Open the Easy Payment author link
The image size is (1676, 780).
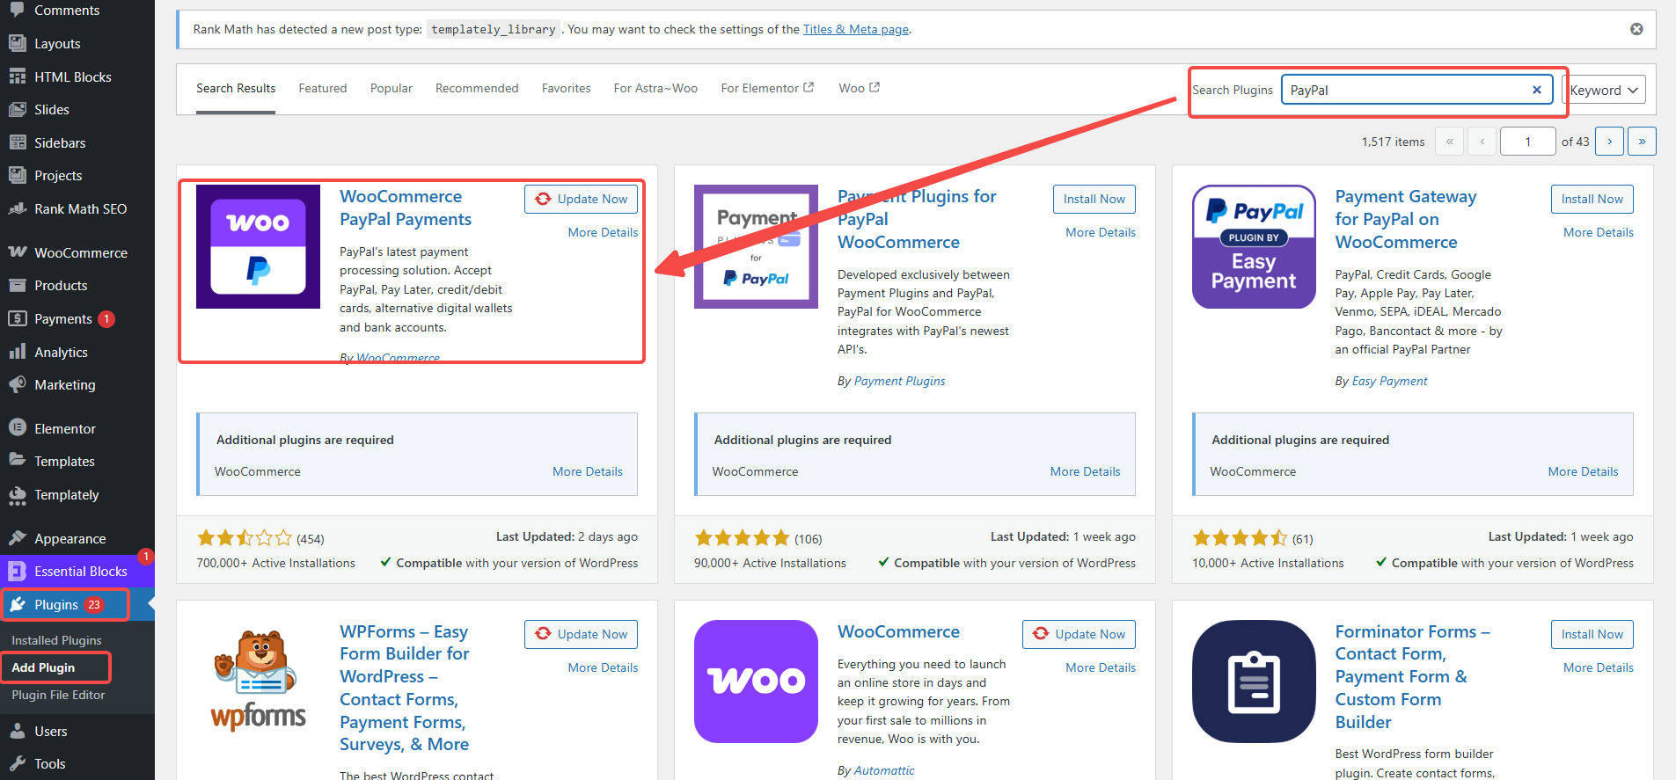1390,381
